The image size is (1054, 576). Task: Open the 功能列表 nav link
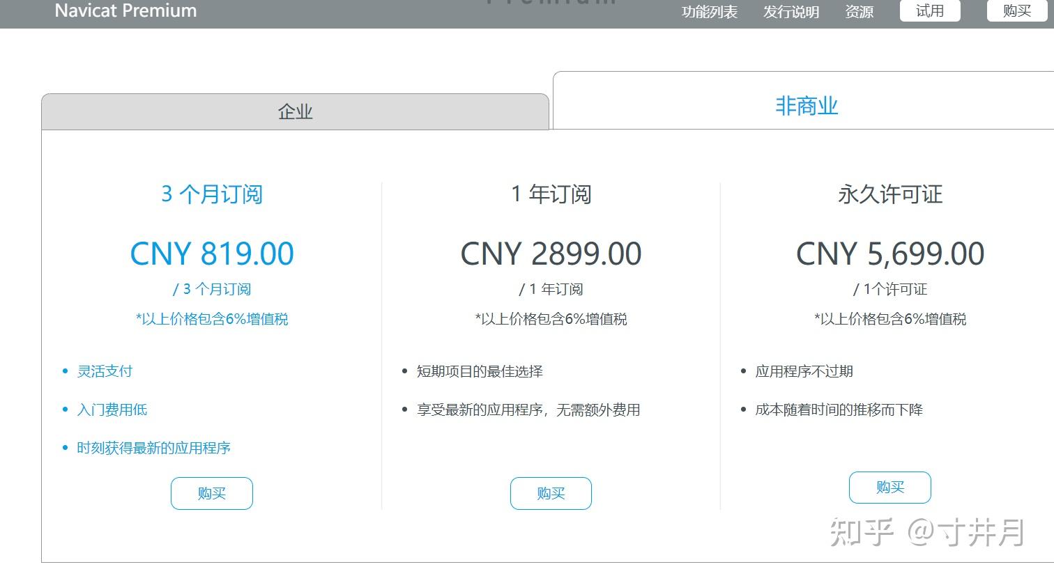(x=709, y=12)
